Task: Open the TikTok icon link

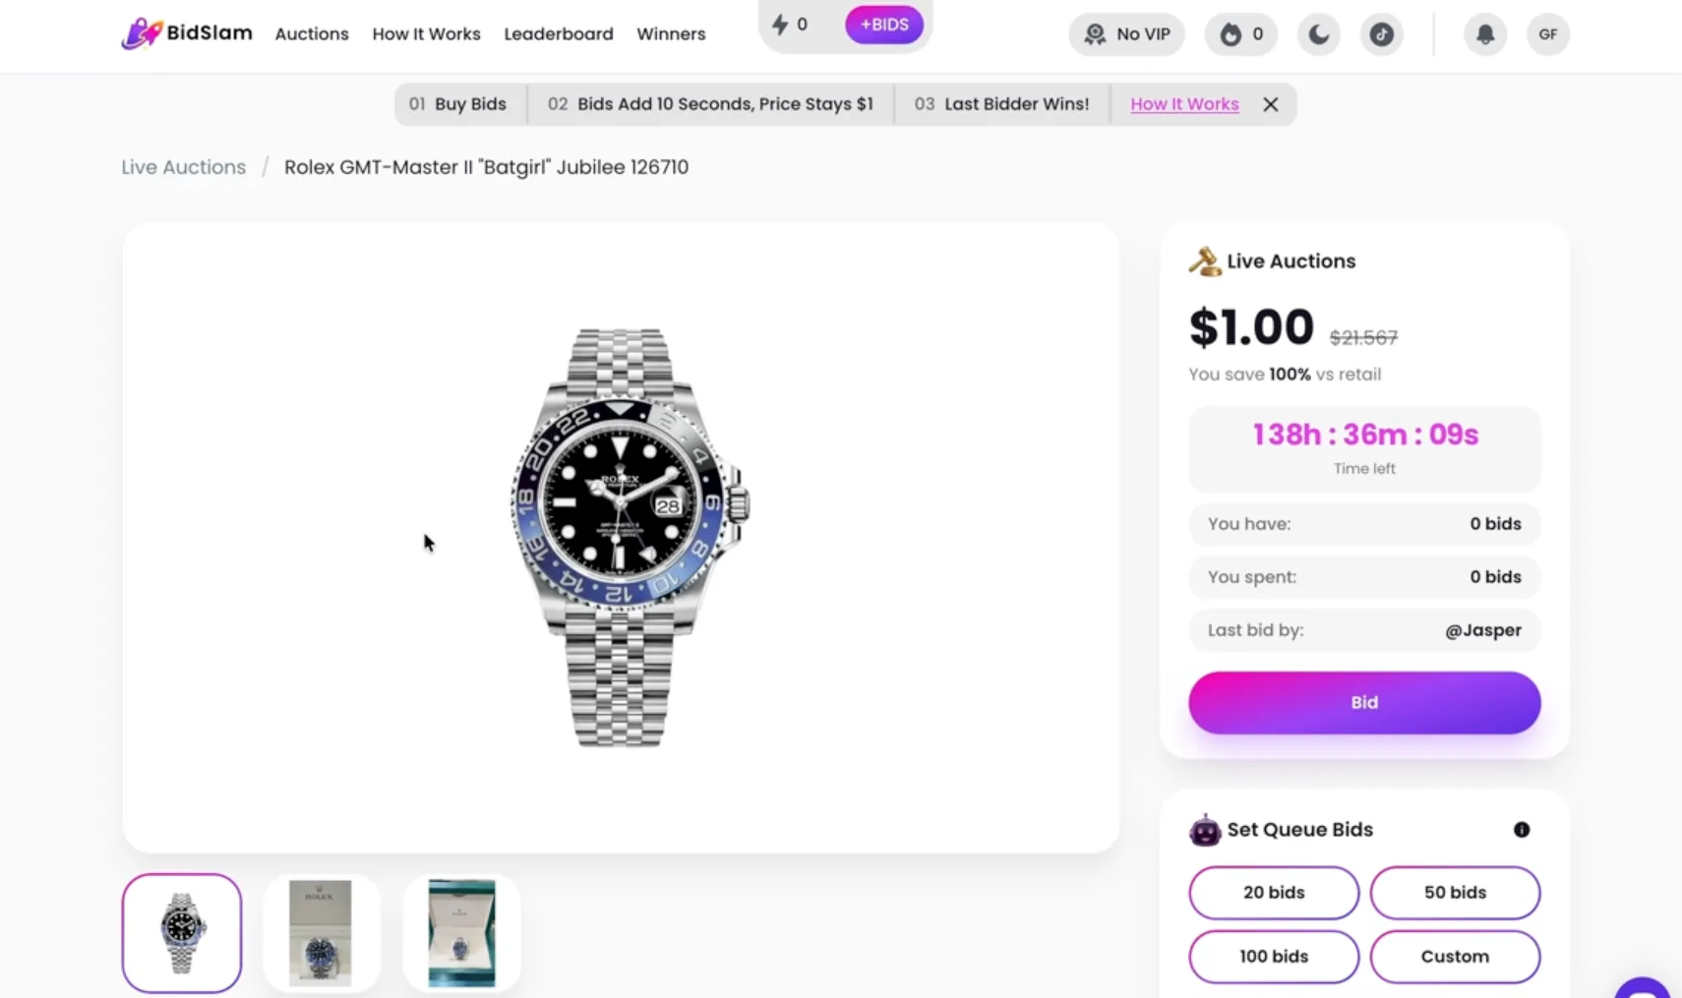Action: click(1381, 34)
